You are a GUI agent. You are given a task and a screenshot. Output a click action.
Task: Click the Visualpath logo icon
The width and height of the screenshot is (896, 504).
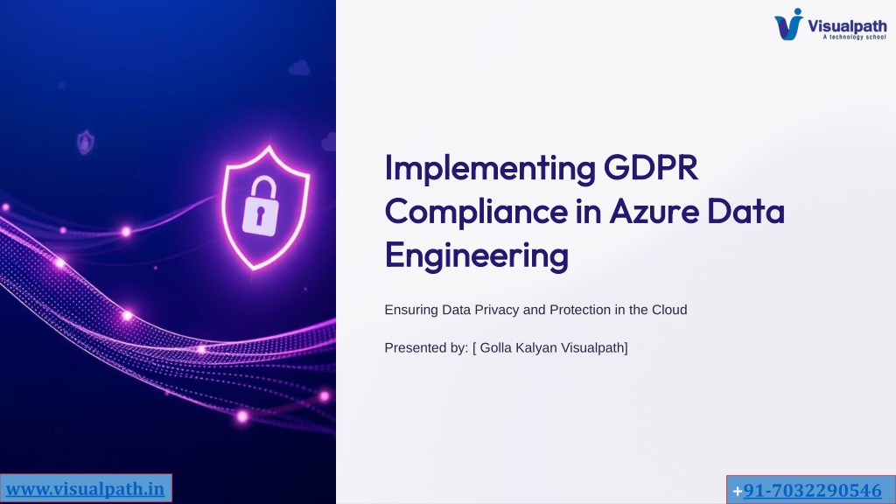click(x=788, y=24)
